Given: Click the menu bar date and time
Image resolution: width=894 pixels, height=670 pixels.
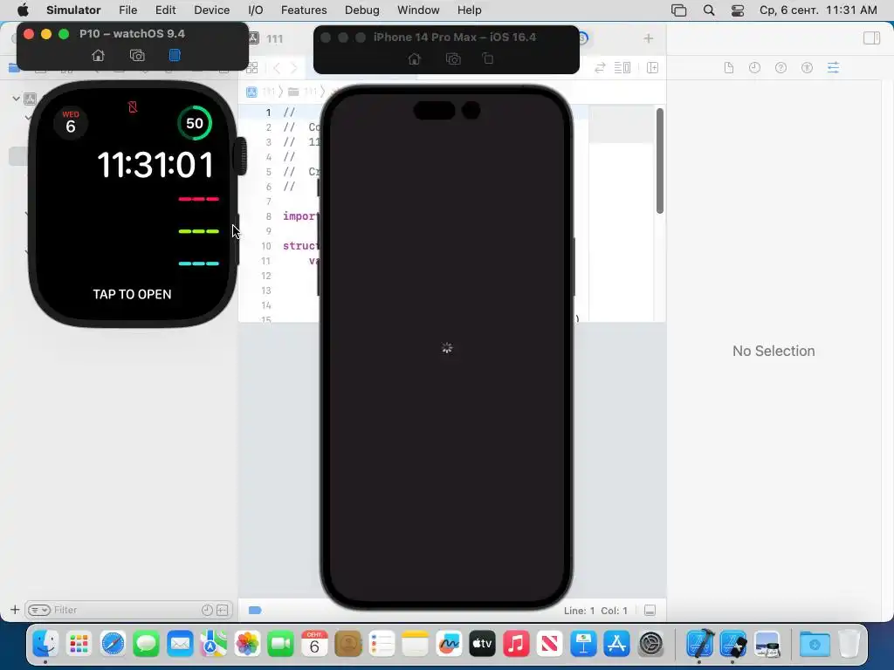Looking at the screenshot, I should (x=818, y=10).
